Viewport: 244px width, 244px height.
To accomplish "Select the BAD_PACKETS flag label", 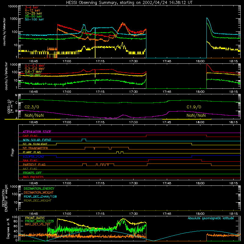I will coord(33,177).
